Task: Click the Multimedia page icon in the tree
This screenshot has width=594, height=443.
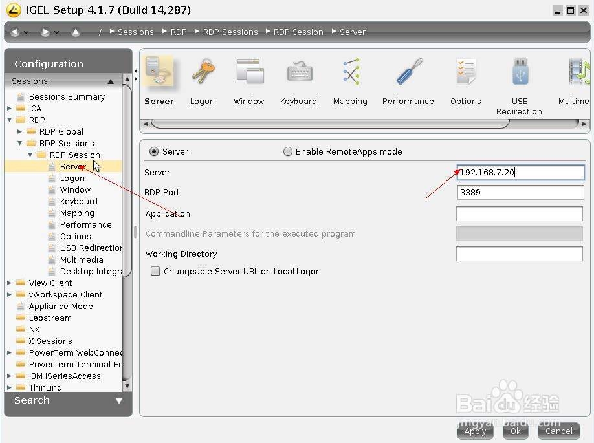Action: click(x=52, y=260)
